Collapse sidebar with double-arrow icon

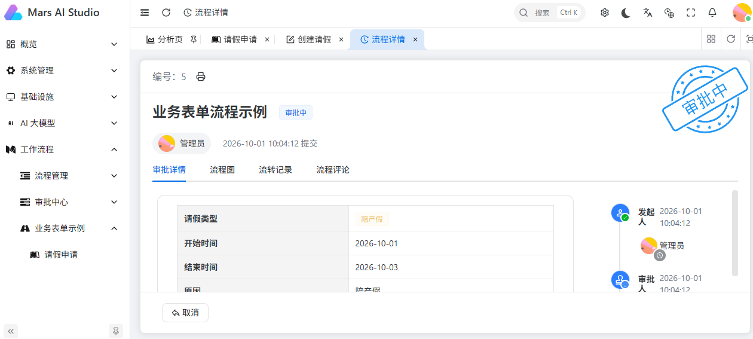pyautogui.click(x=11, y=331)
